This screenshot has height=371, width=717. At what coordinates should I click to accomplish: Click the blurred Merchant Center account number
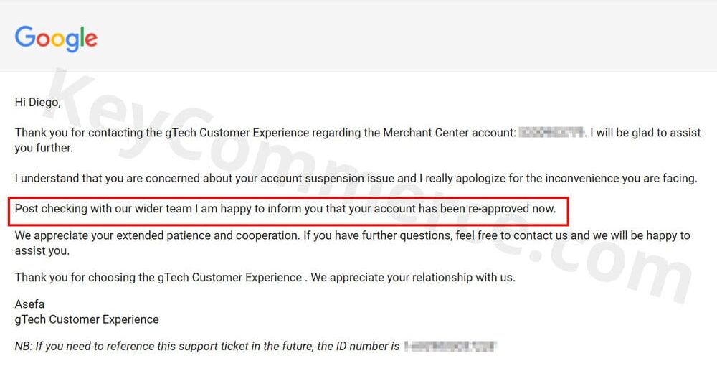(551, 133)
